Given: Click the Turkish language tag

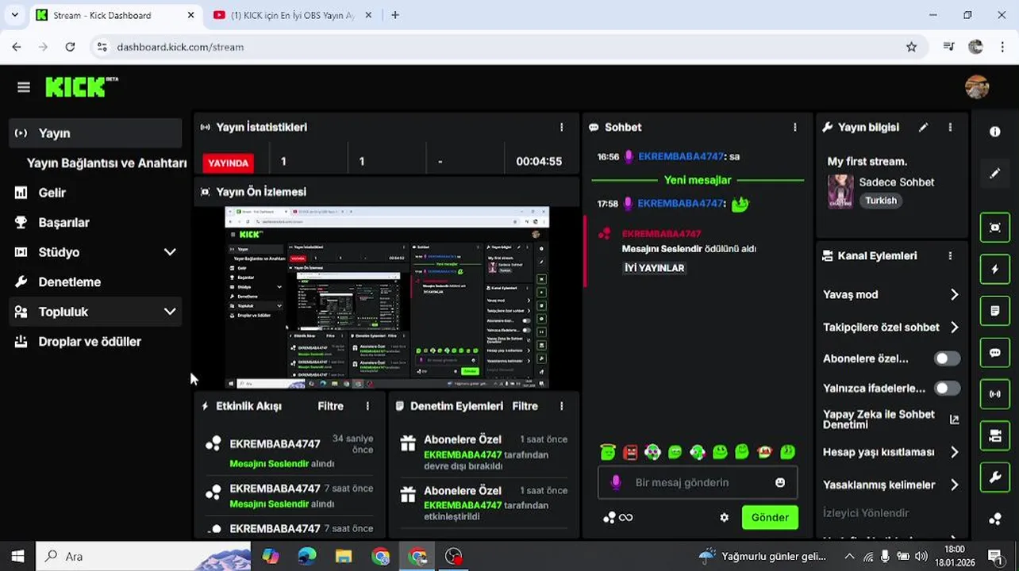Looking at the screenshot, I should pyautogui.click(x=881, y=201).
